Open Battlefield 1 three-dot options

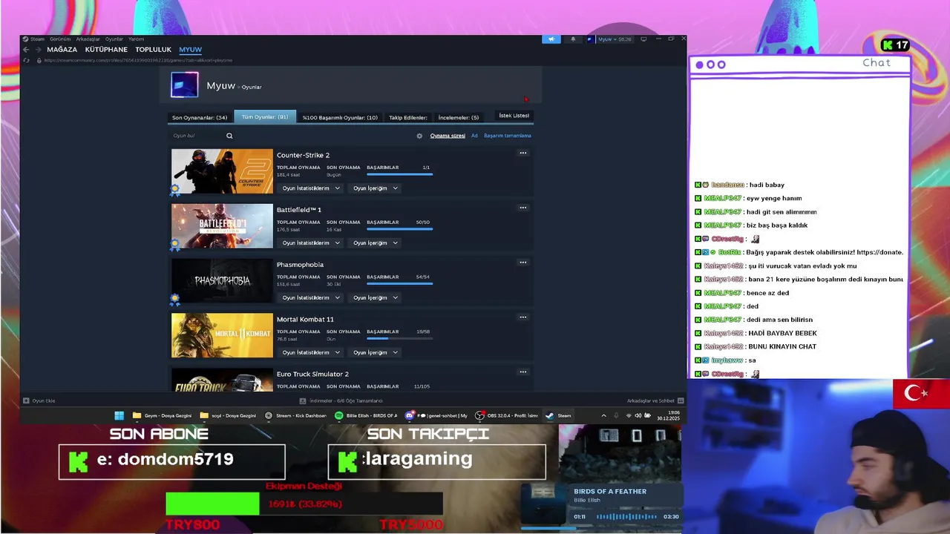click(522, 208)
